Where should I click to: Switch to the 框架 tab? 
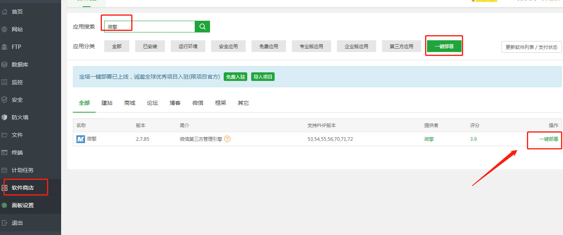[221, 103]
